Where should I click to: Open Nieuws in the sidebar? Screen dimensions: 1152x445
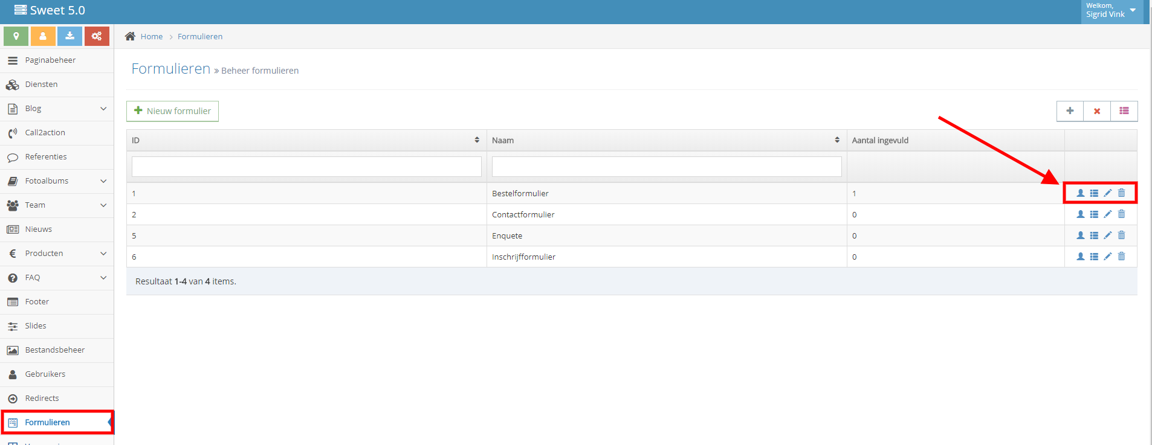pos(57,229)
